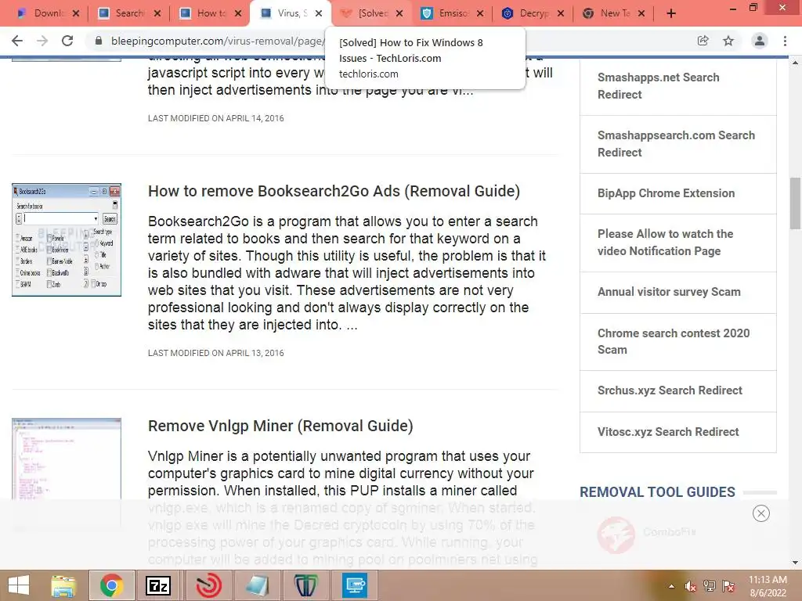Open File Explorer from taskbar
This screenshot has height=601, width=802.
pyautogui.click(x=63, y=585)
